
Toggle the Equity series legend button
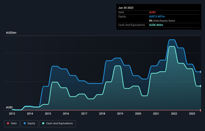[x=29, y=124]
